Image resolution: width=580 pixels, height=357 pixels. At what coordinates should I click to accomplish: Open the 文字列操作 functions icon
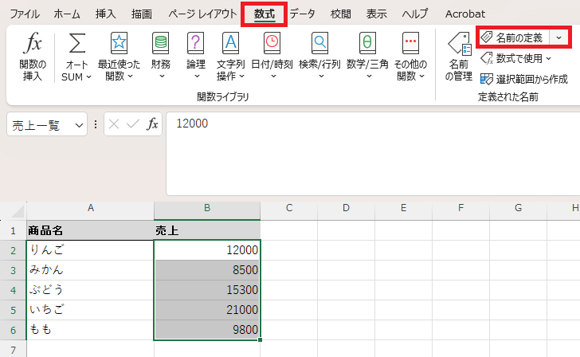230,43
